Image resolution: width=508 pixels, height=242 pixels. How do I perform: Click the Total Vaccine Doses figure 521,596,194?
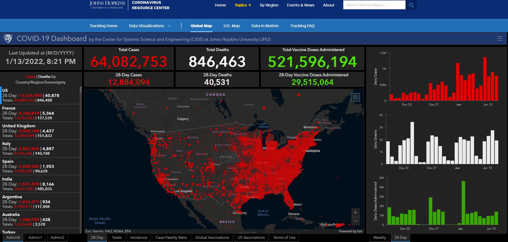click(x=312, y=62)
